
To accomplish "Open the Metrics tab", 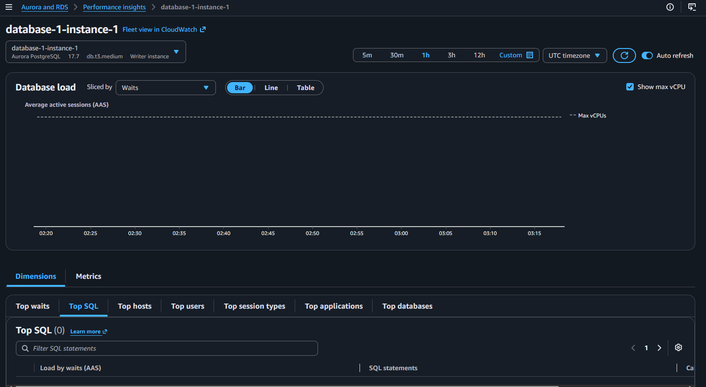I will point(89,276).
